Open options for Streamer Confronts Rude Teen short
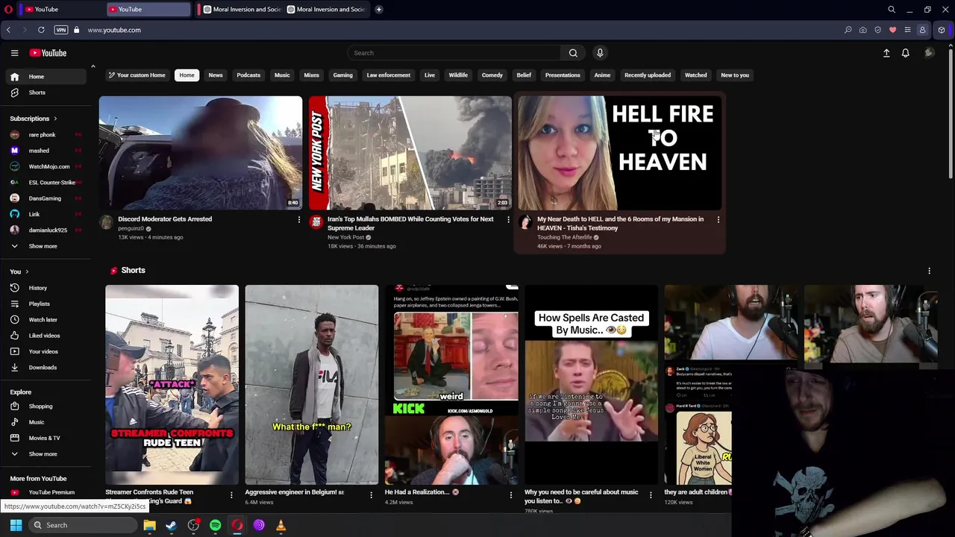 click(231, 494)
